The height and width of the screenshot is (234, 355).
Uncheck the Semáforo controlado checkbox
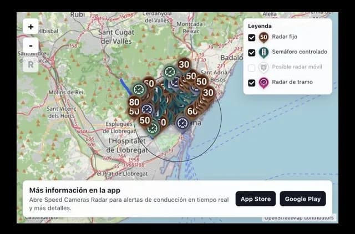click(x=251, y=53)
